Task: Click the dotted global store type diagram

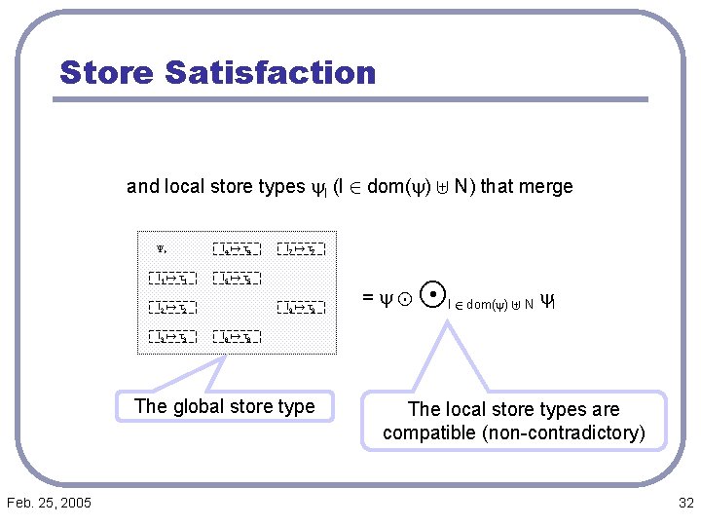Action: [237, 292]
